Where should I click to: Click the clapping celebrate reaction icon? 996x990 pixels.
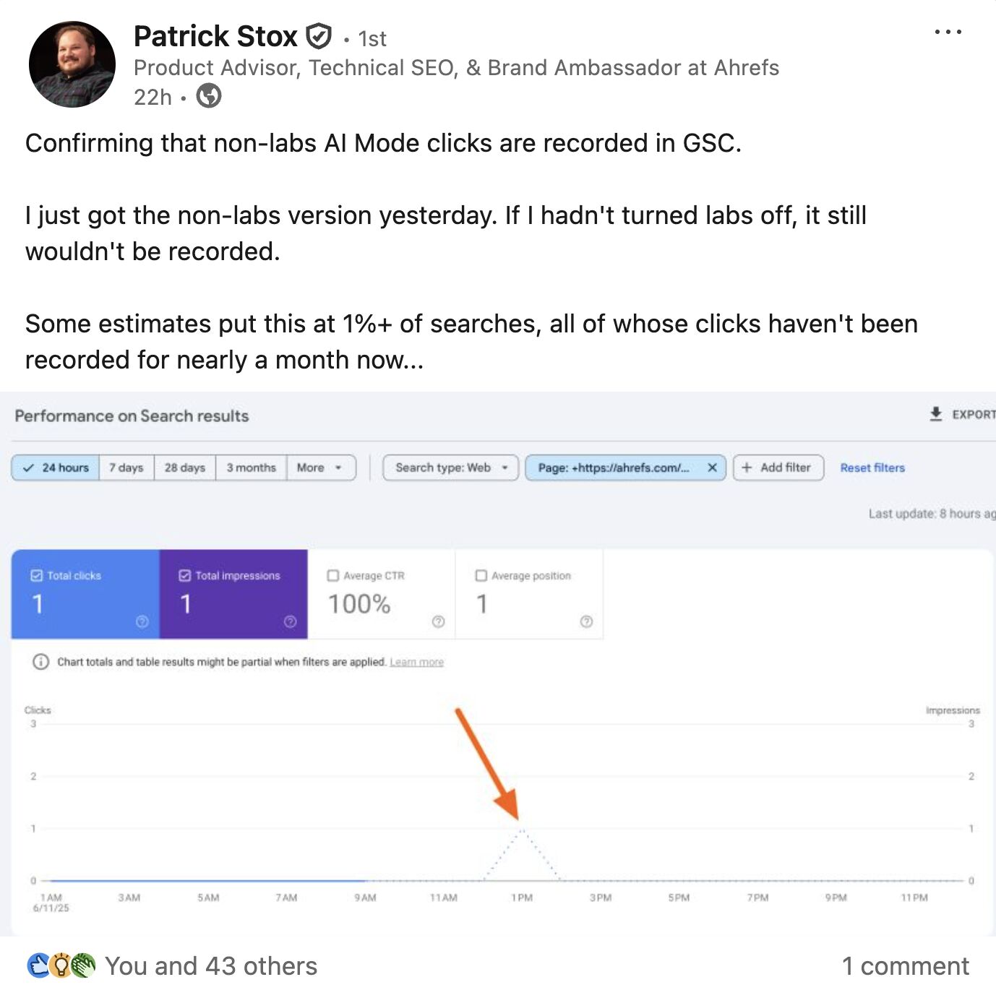pyautogui.click(x=82, y=965)
